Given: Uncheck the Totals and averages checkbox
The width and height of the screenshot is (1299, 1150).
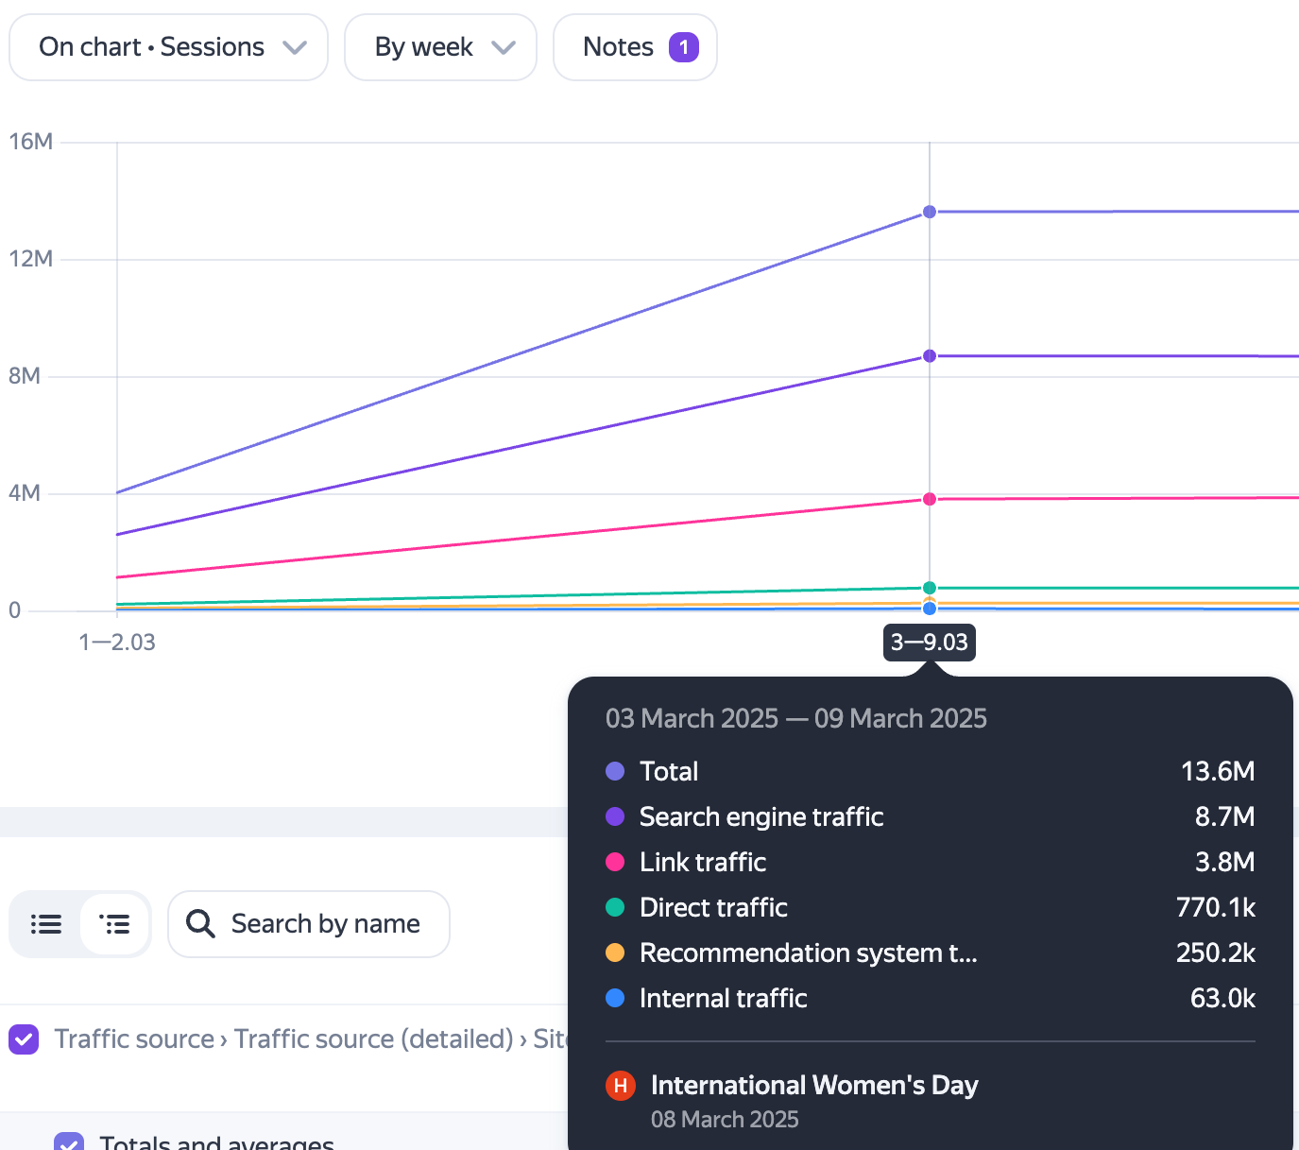Looking at the screenshot, I should click(x=69, y=1141).
